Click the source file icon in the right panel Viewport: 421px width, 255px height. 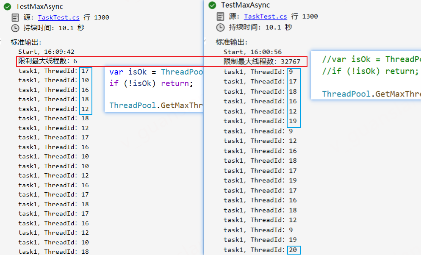pos(220,16)
